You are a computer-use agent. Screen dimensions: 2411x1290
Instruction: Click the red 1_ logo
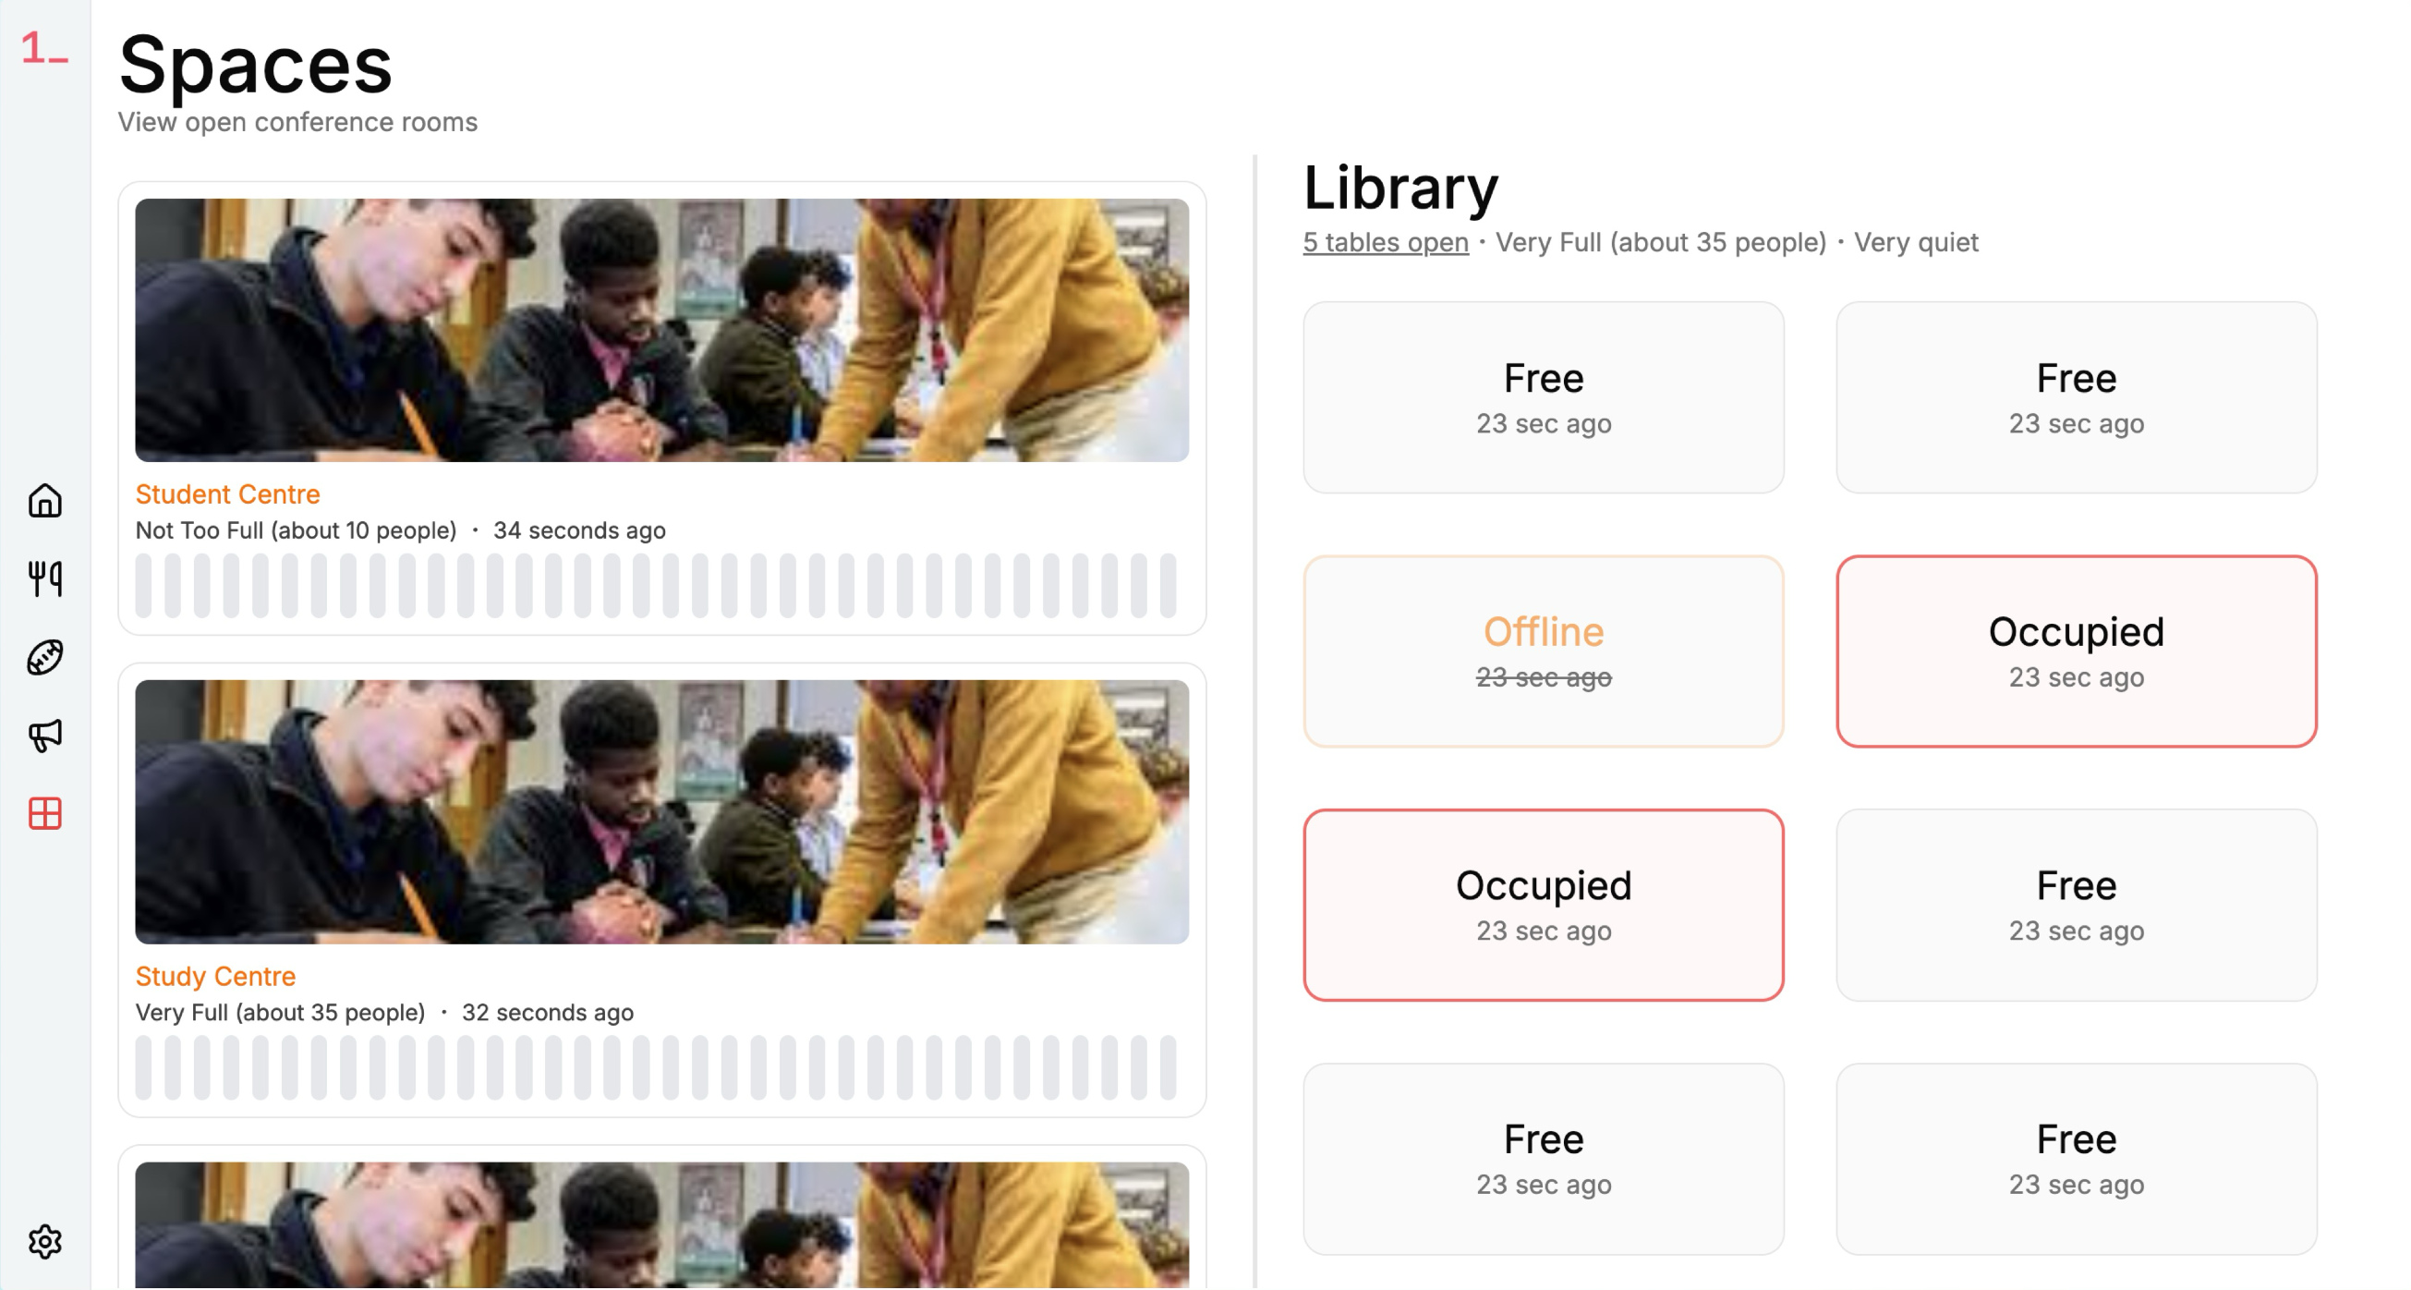(x=44, y=47)
